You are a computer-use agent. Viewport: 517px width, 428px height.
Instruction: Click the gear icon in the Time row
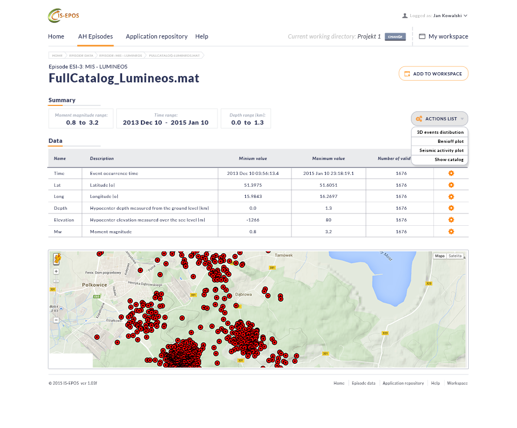click(451, 173)
